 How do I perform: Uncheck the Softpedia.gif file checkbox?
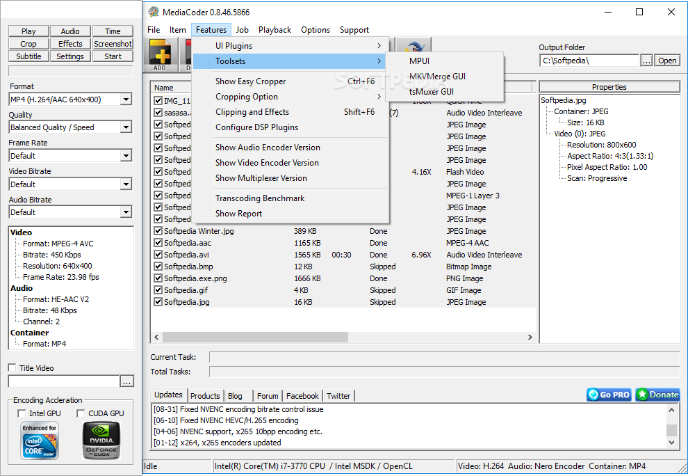pyautogui.click(x=158, y=290)
